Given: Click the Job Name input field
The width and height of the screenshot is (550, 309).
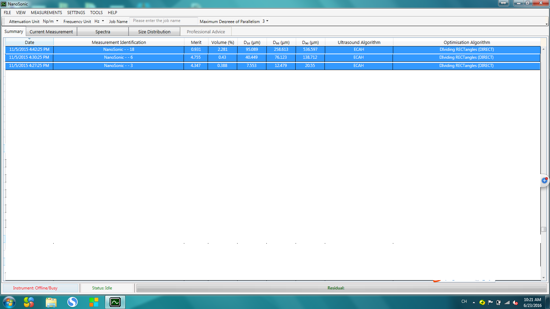Looking at the screenshot, I should point(164,21).
